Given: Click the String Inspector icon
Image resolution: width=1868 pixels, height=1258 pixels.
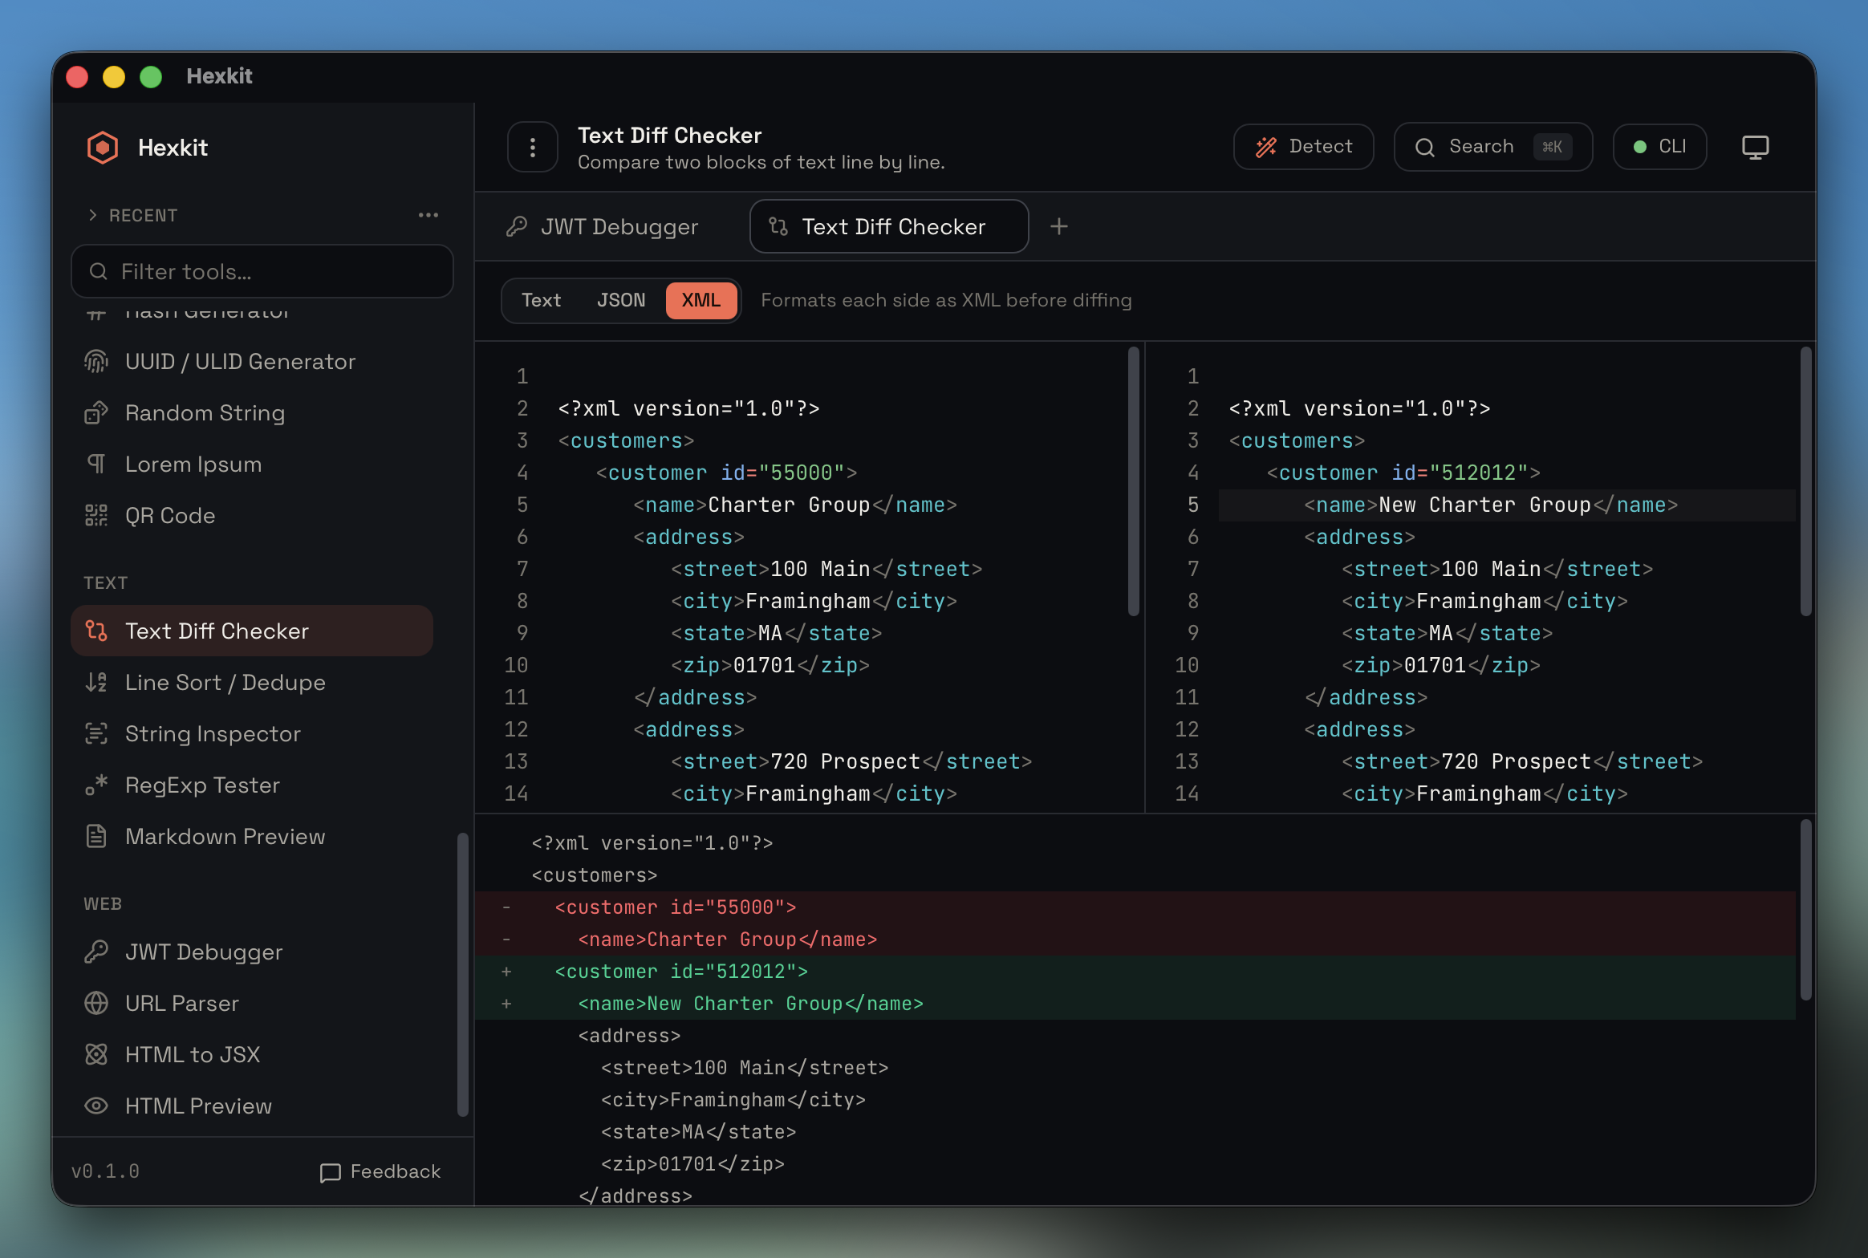Looking at the screenshot, I should tap(96, 734).
